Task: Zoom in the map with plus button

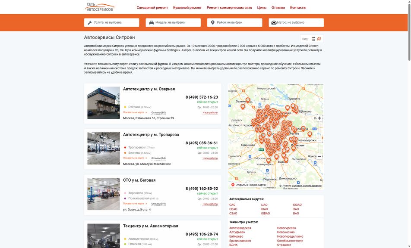Action: pyautogui.click(x=319, y=118)
